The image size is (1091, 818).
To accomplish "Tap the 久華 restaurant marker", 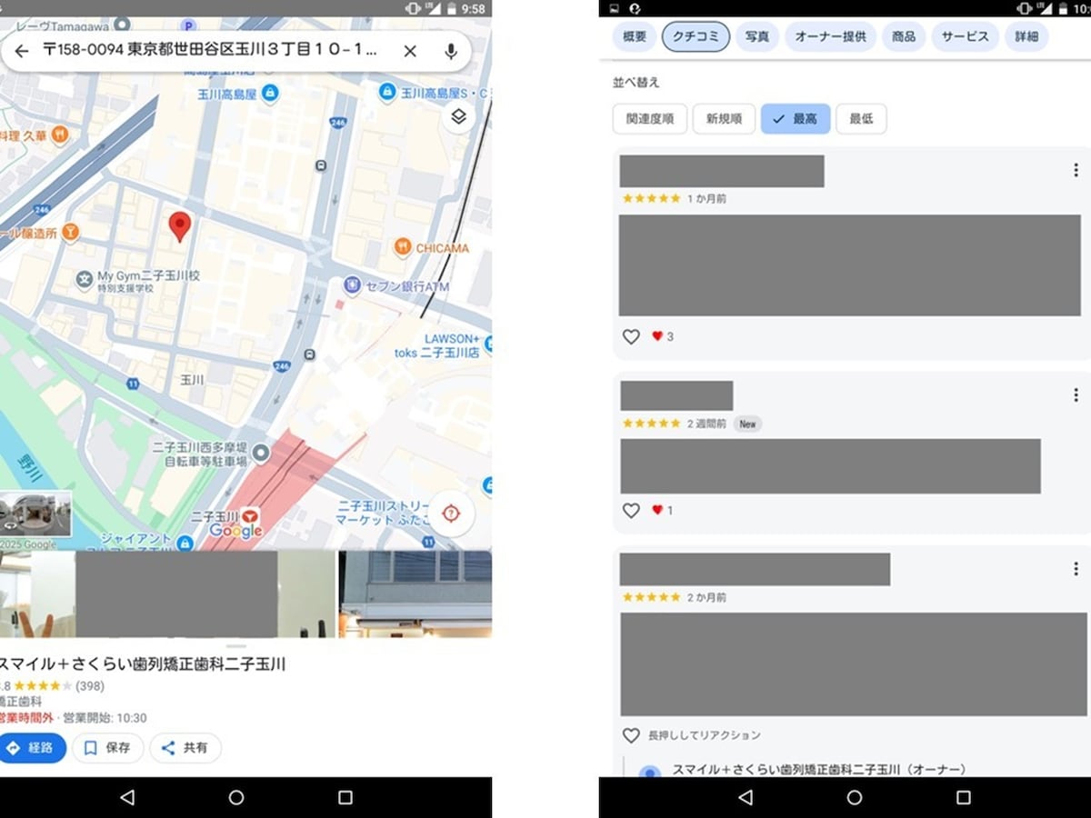I will pos(60,135).
